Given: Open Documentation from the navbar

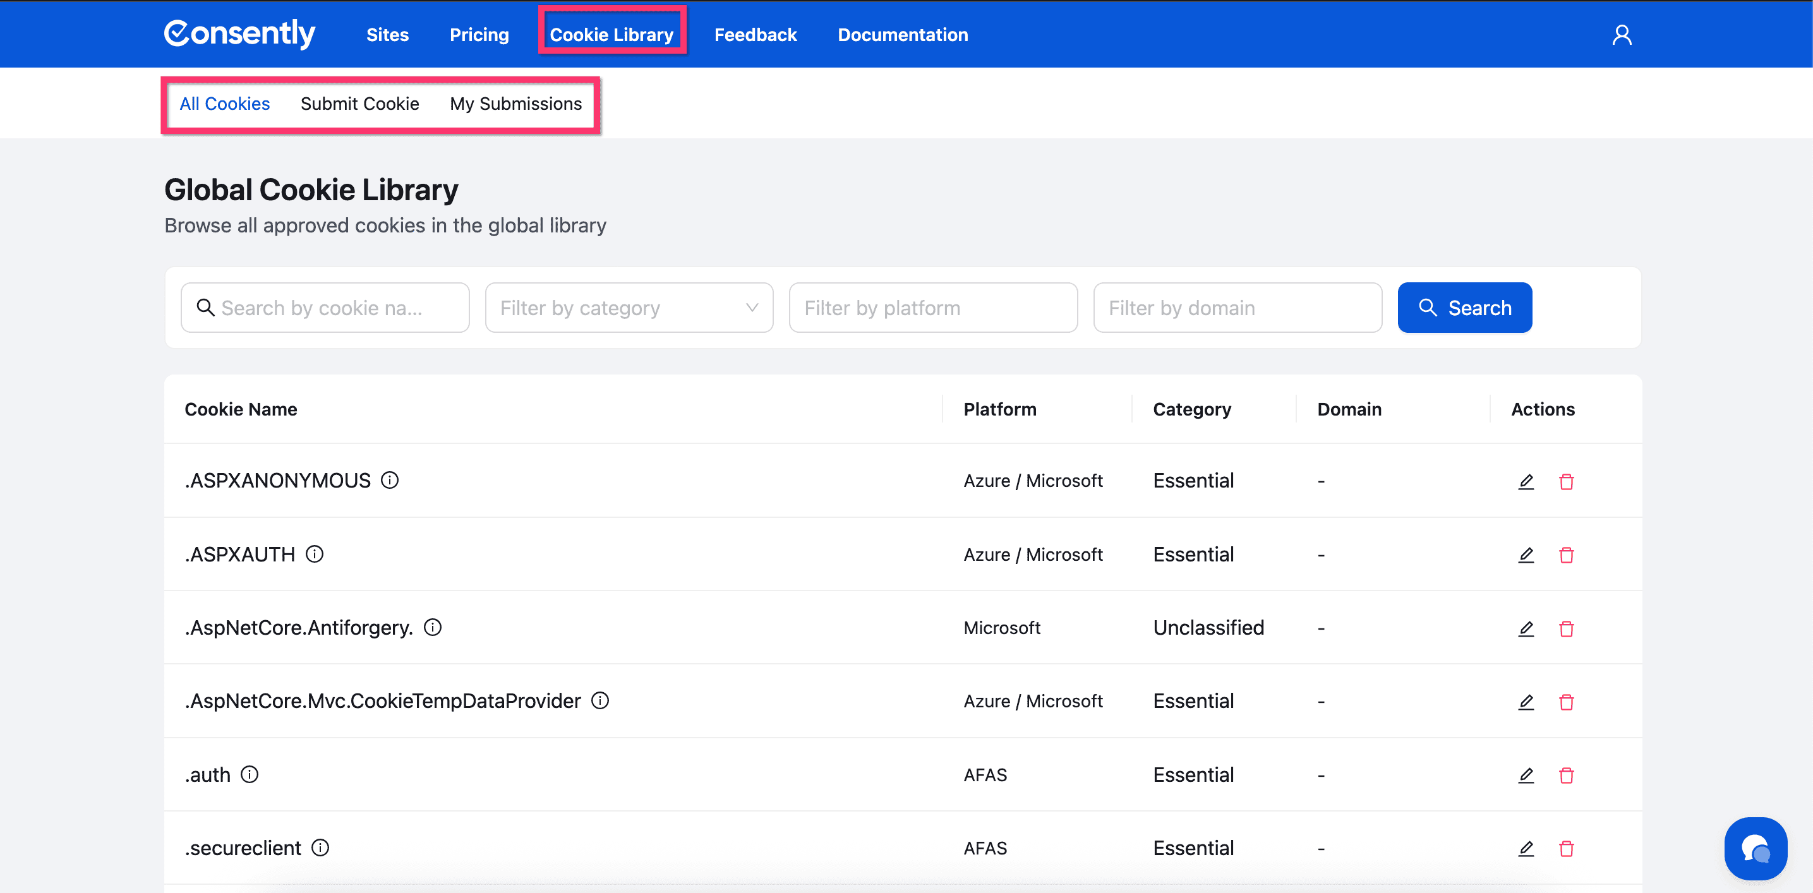Looking at the screenshot, I should (x=902, y=35).
